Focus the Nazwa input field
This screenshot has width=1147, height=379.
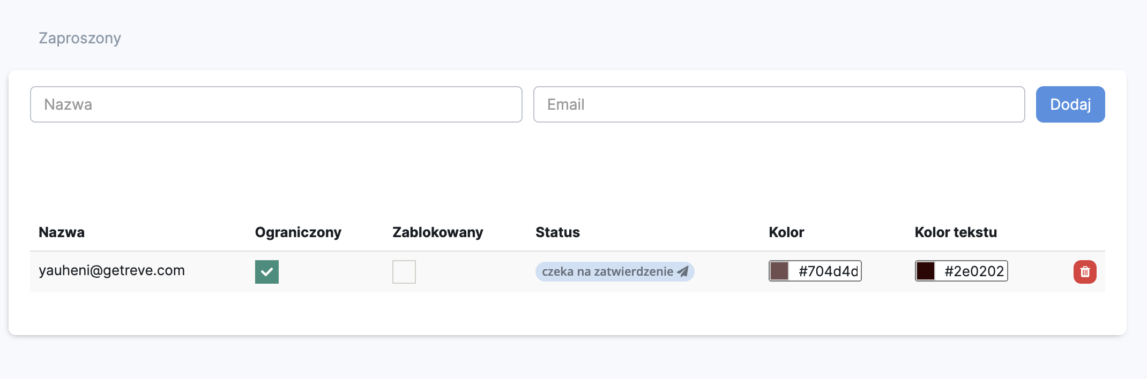pyautogui.click(x=276, y=104)
